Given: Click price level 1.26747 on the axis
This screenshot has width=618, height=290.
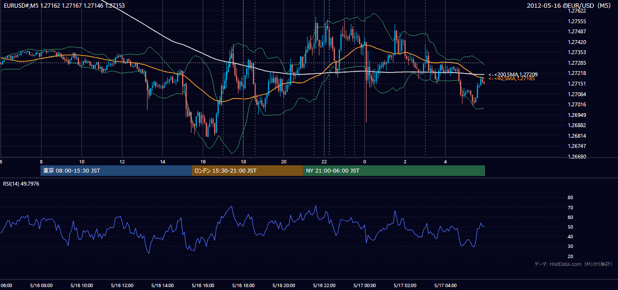Looking at the screenshot, I should pyautogui.click(x=576, y=146).
